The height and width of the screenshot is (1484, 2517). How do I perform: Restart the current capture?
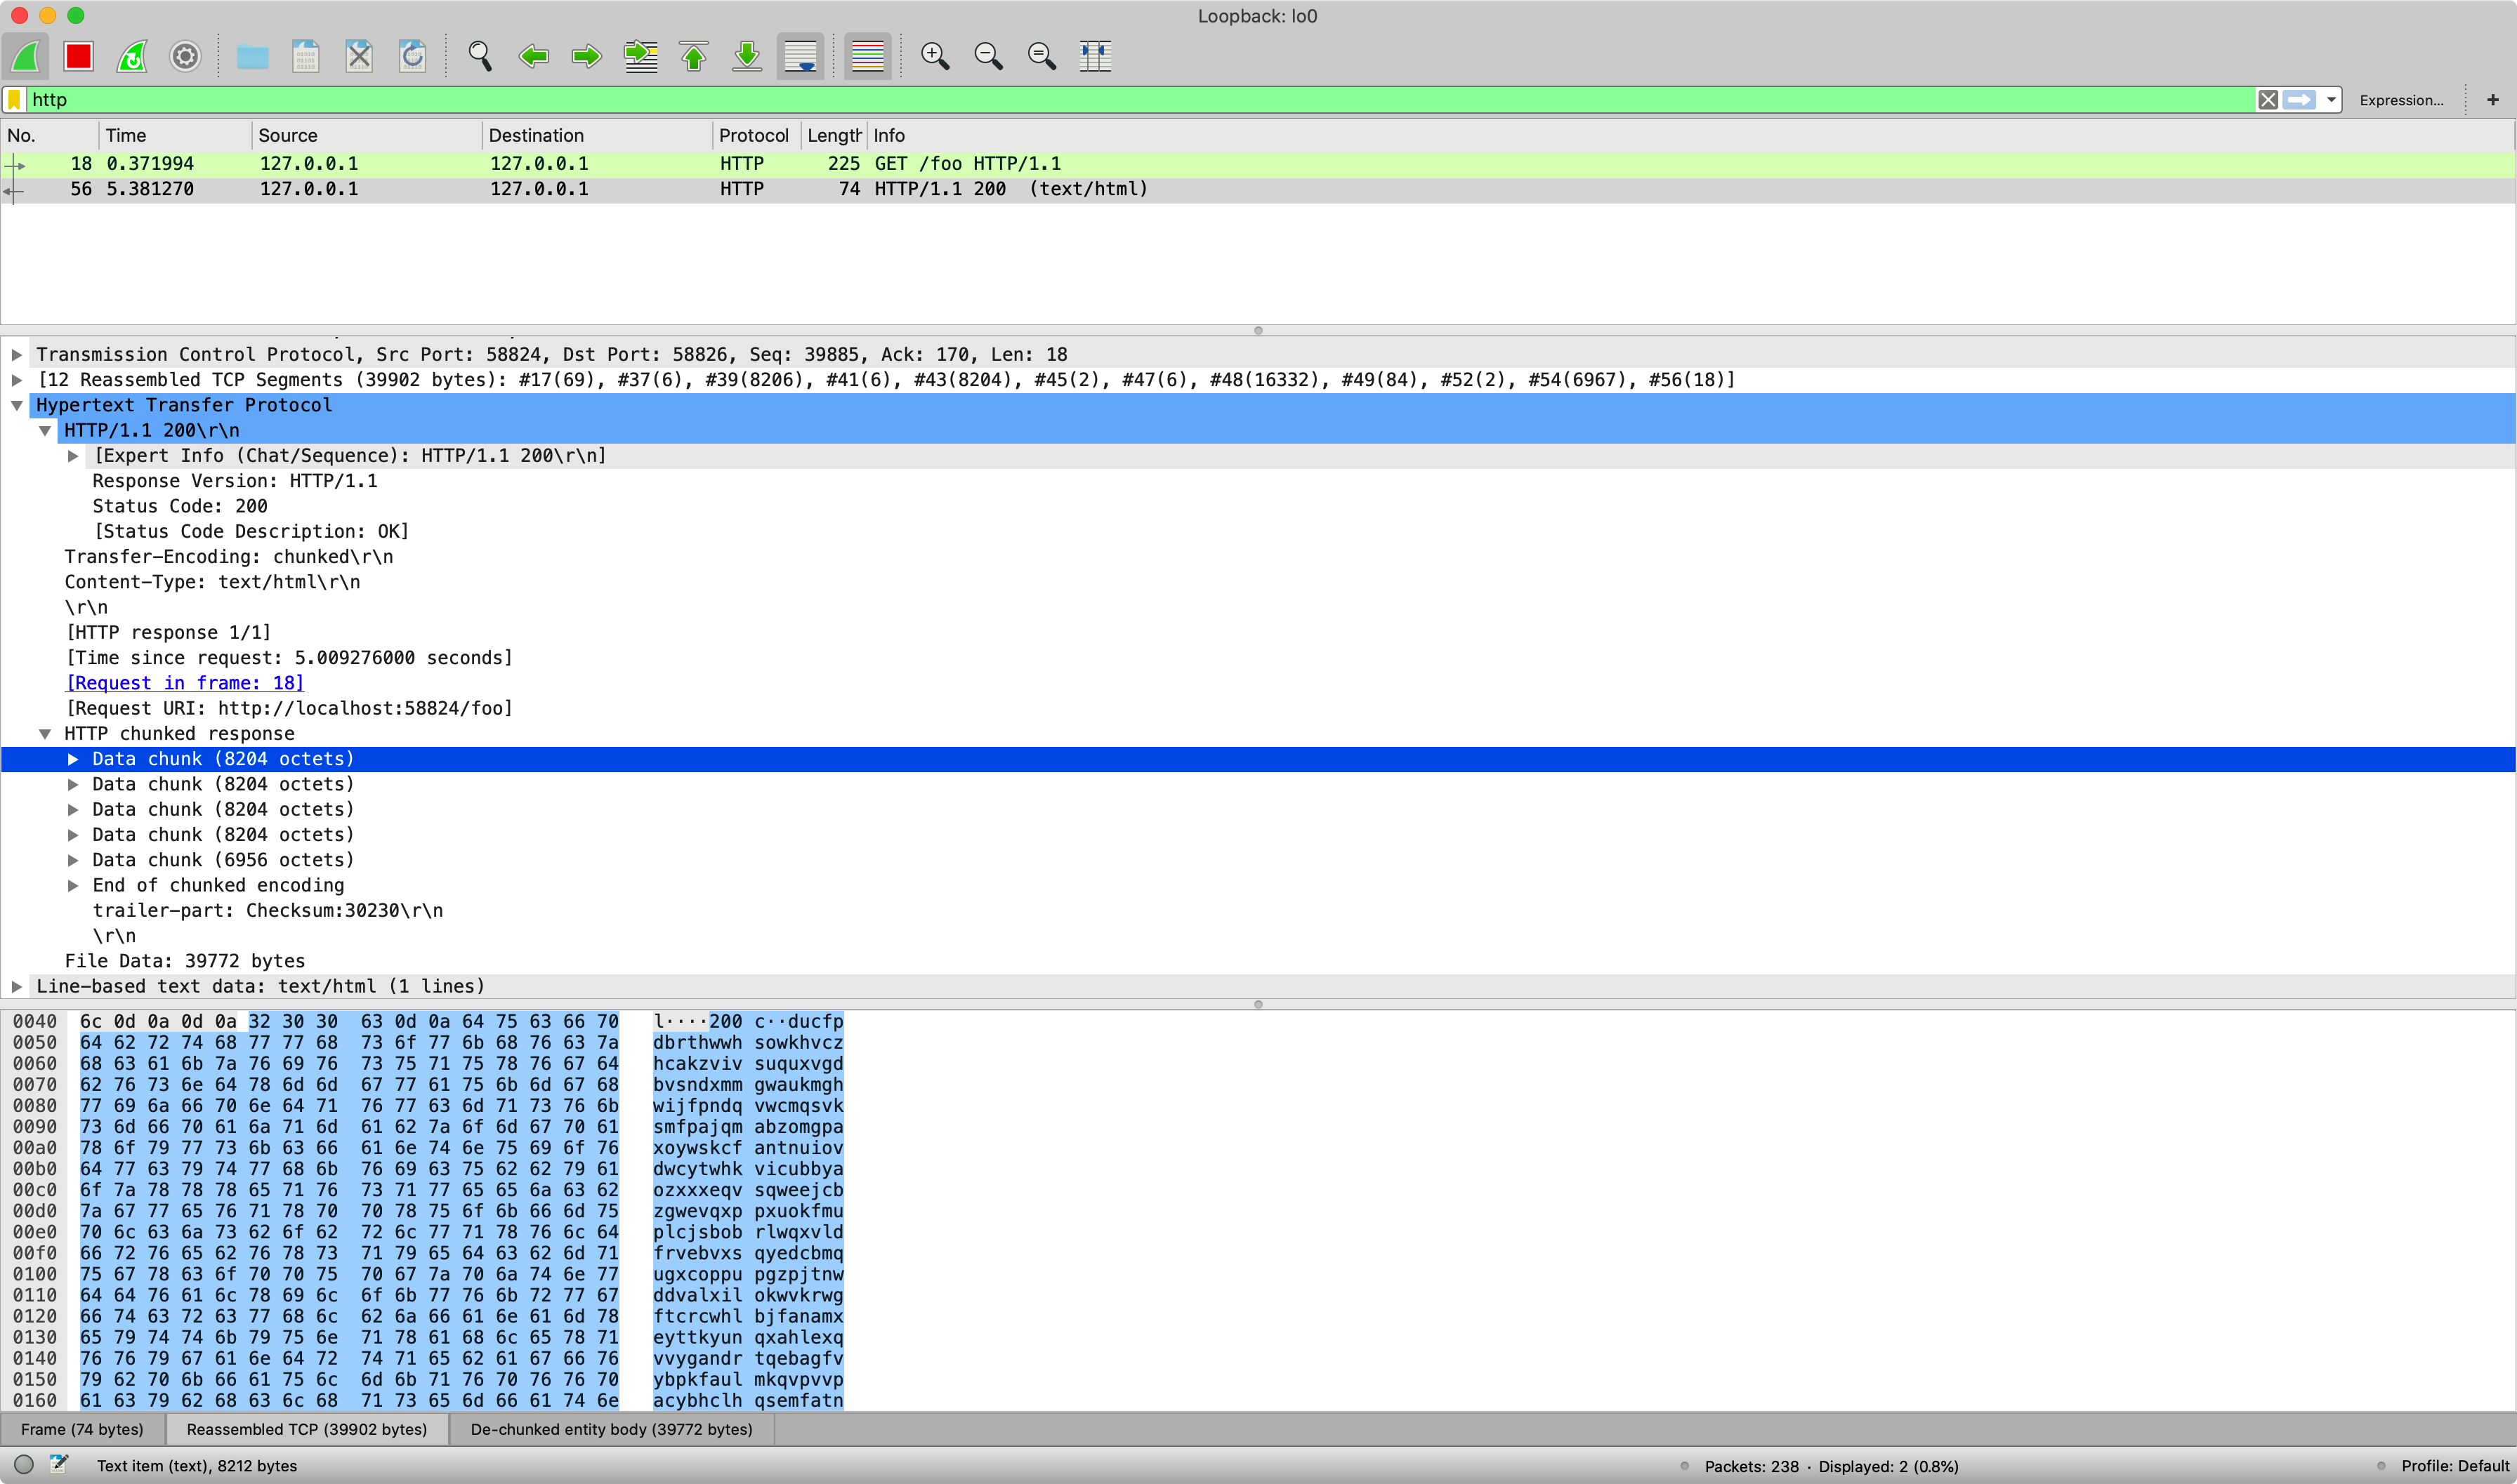tap(132, 56)
